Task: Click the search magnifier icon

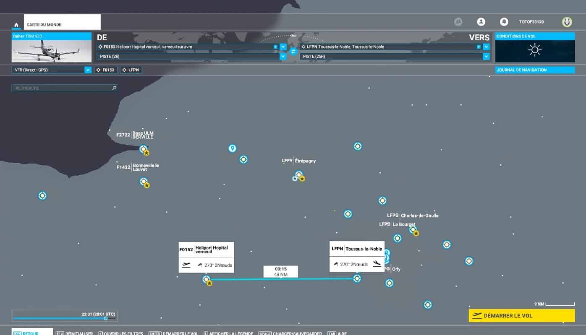Action: click(114, 88)
